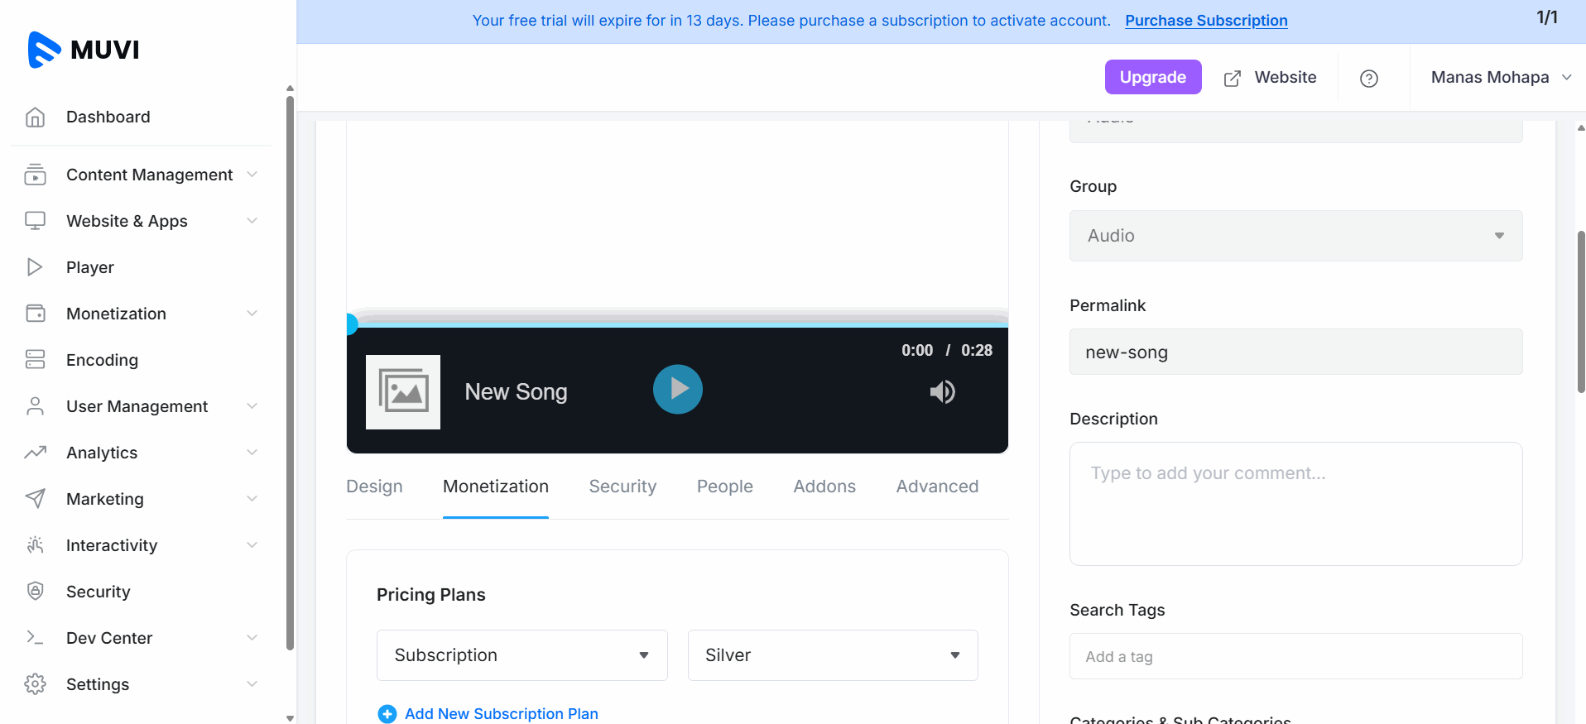
Task: Switch to the Security tab
Action: 622,487
